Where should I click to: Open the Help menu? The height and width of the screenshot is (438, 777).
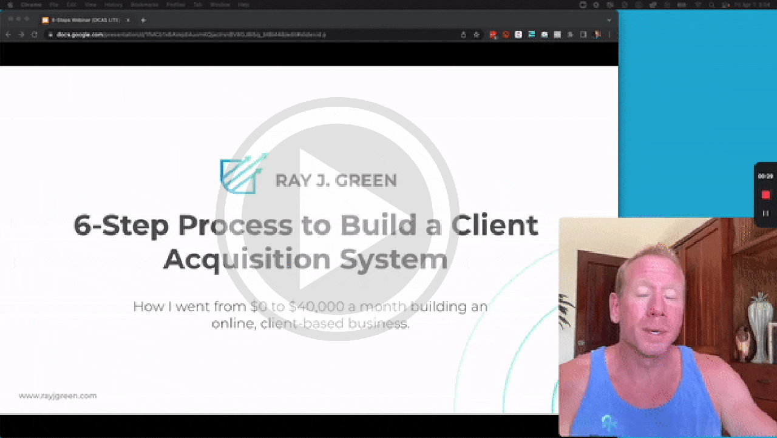pyautogui.click(x=243, y=4)
